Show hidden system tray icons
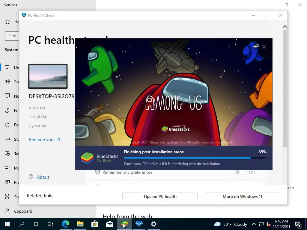 254,224
